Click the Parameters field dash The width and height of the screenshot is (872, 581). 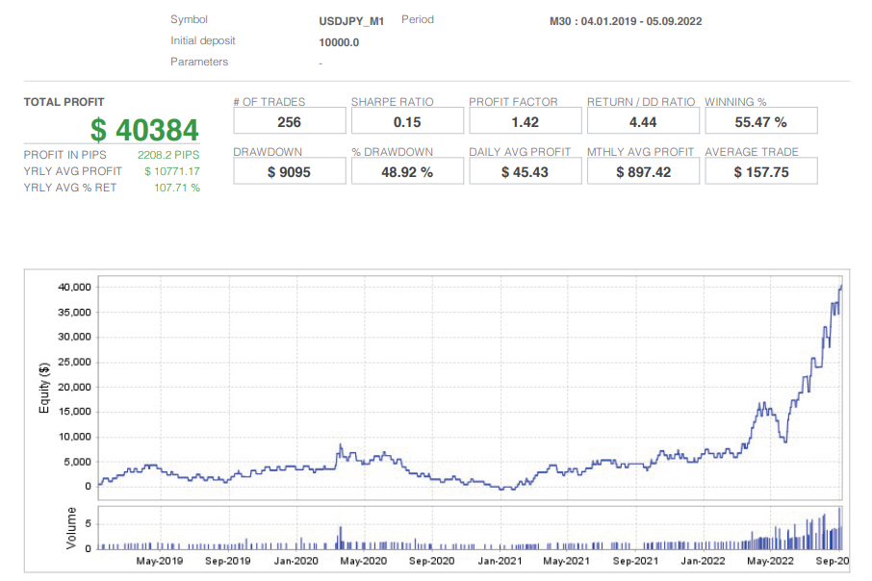tap(321, 62)
